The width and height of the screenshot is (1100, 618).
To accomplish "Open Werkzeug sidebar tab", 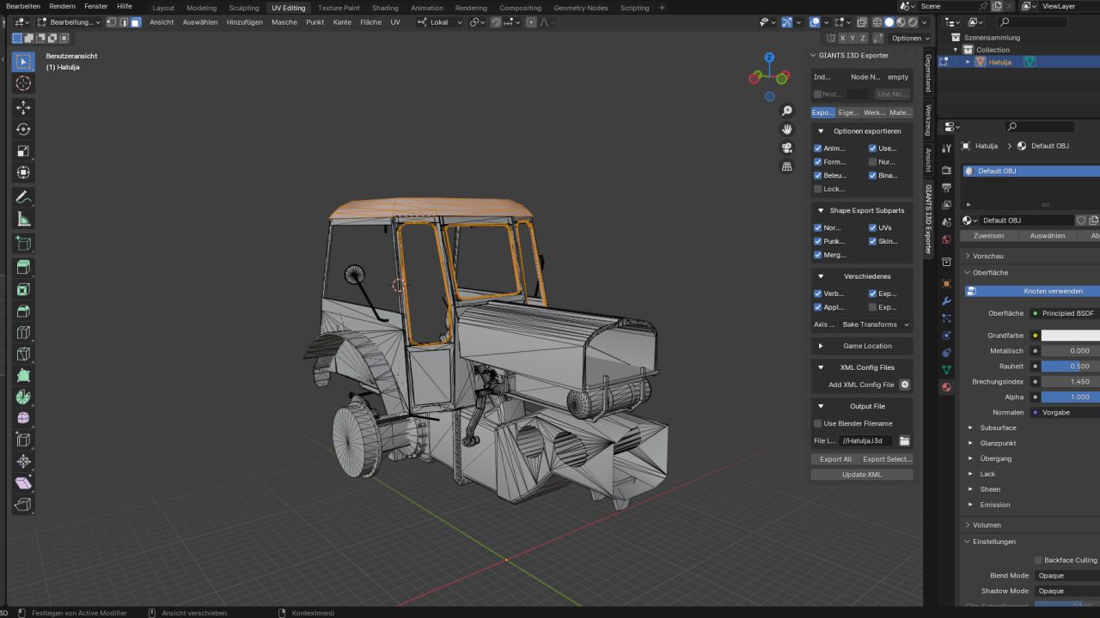I will point(928,120).
